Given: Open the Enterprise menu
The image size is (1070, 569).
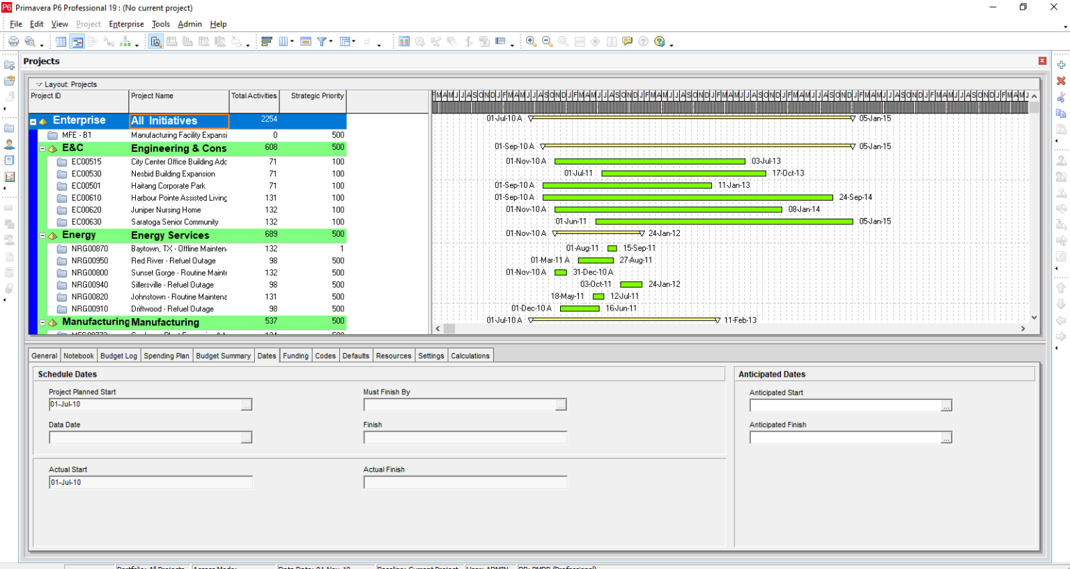Looking at the screenshot, I should (x=126, y=24).
